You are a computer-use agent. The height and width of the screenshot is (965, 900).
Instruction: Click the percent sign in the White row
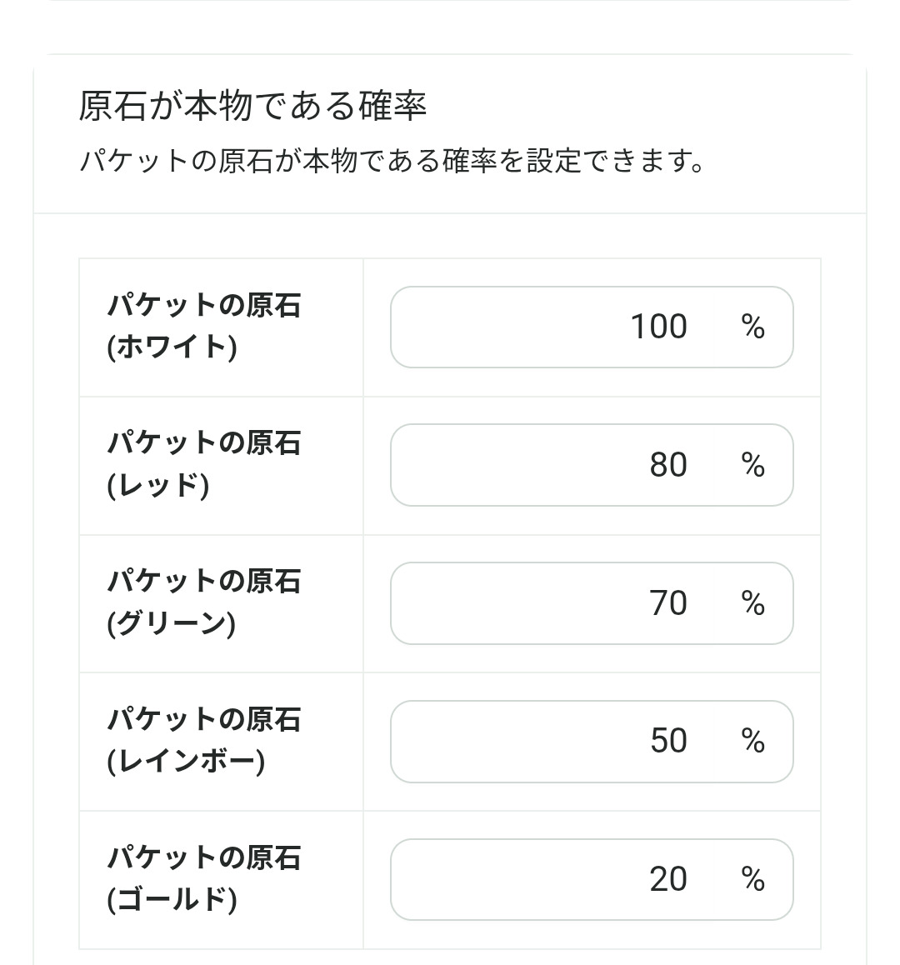click(752, 327)
